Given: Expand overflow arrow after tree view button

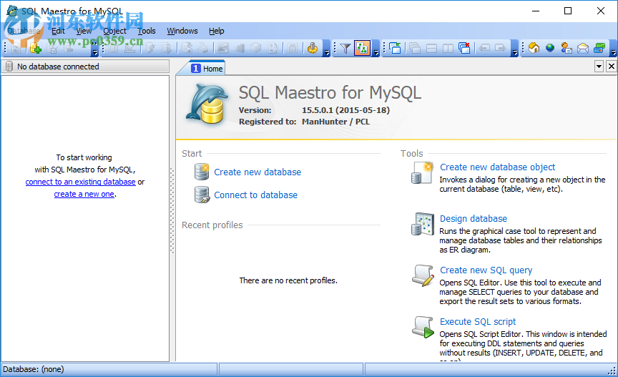Looking at the screenshot, I should coord(376,48).
